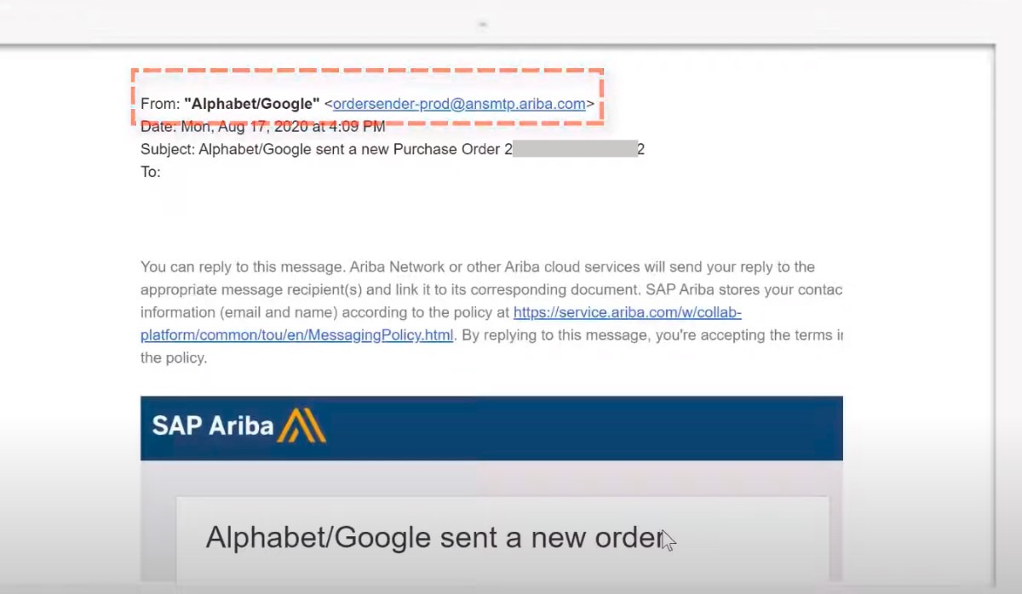
Task: Click the redacted gray purchase order number
Action: [576, 150]
